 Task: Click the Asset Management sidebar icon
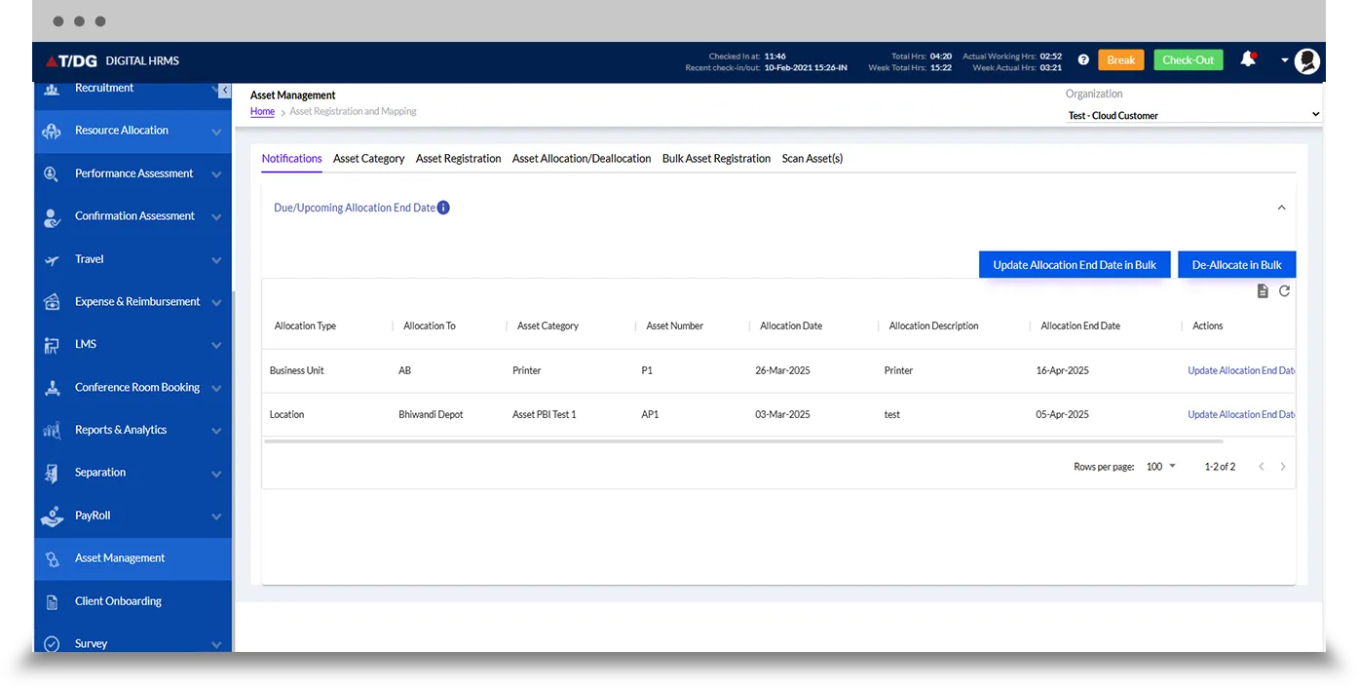pos(53,558)
